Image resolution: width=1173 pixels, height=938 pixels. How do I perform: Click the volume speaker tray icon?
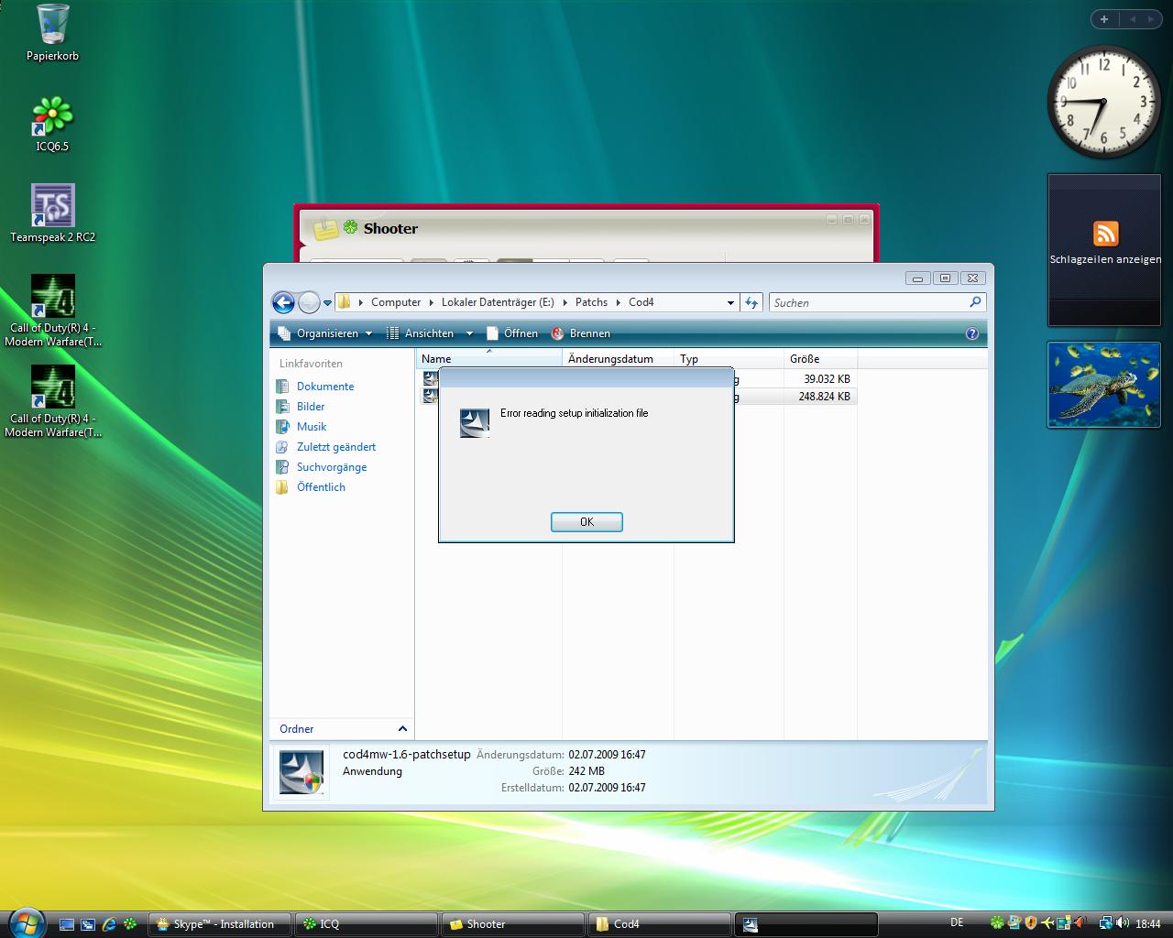coord(1123,923)
